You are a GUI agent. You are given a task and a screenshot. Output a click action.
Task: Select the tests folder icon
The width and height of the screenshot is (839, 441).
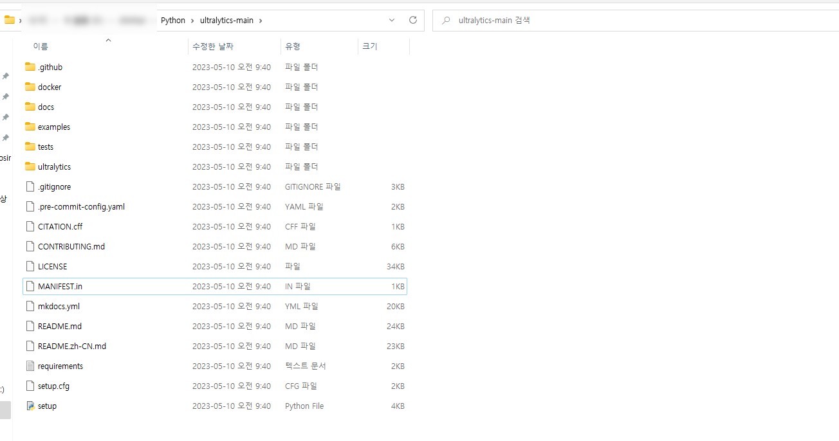[30, 147]
